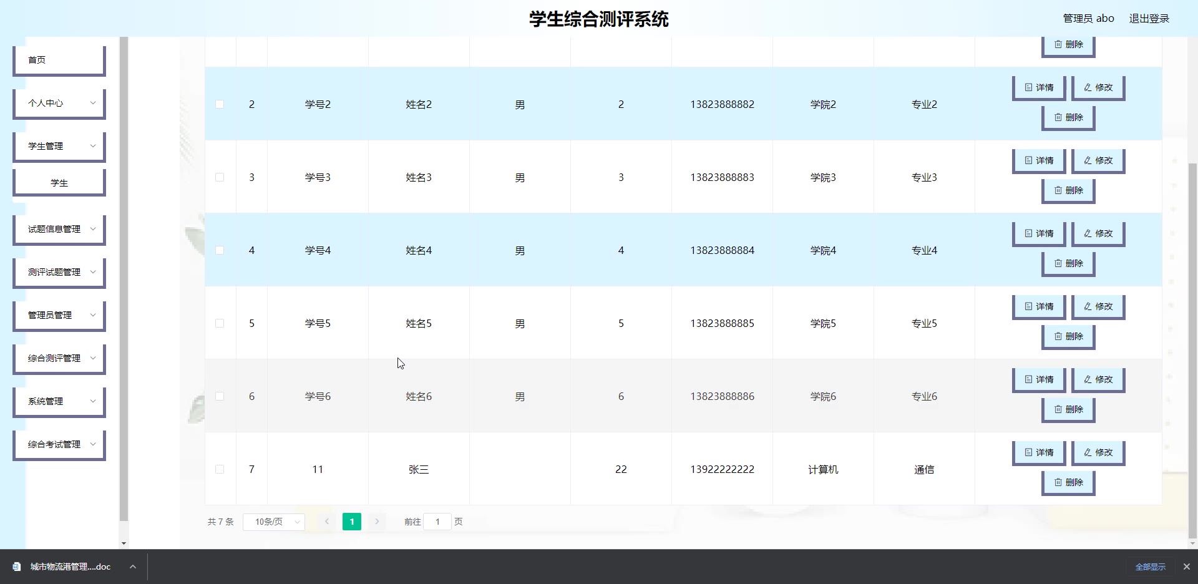Edit the 张三 student record
1198x584 pixels.
tap(1098, 453)
